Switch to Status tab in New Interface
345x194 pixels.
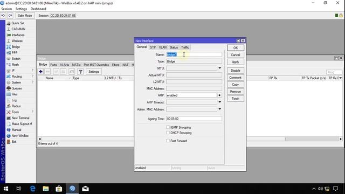[174, 47]
